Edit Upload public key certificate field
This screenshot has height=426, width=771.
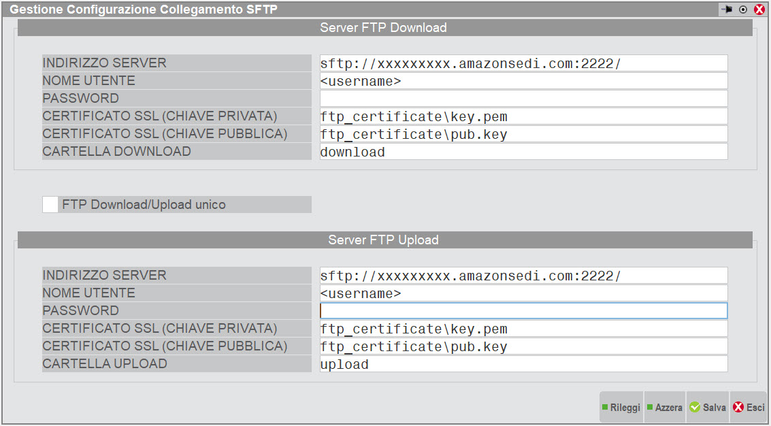pos(523,346)
